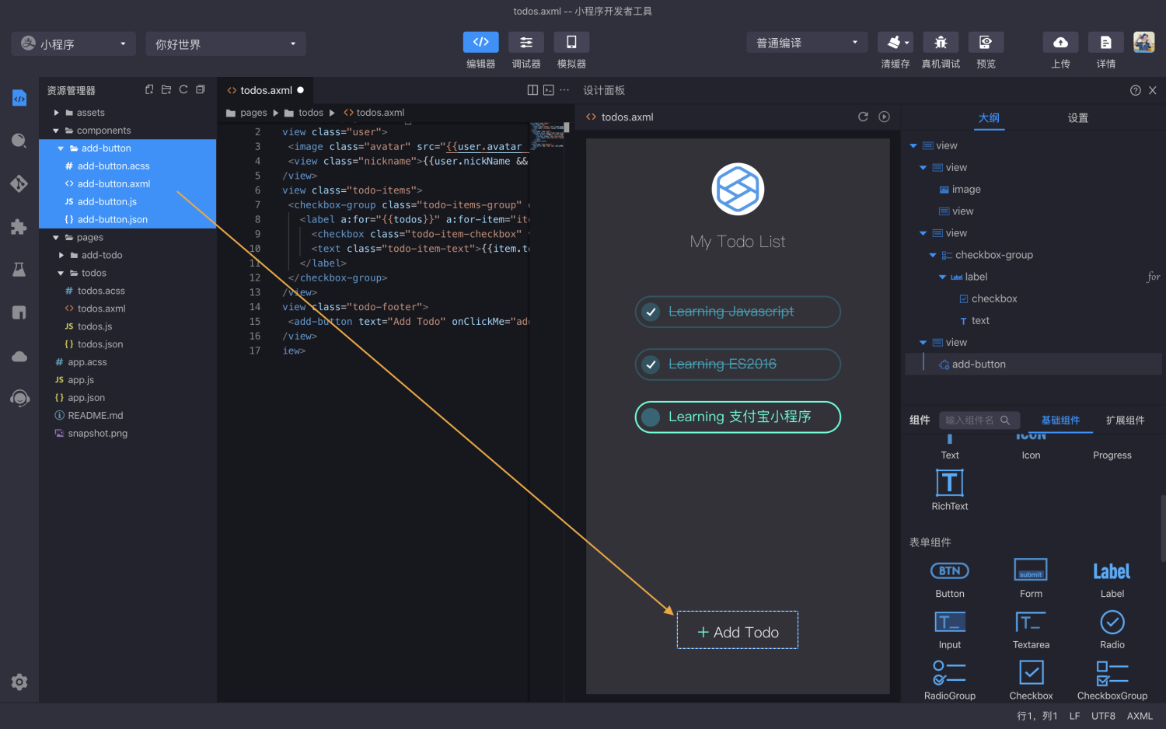Toggle the Learning ES2016 todo checkbox
Image resolution: width=1166 pixels, height=729 pixels.
pos(651,364)
